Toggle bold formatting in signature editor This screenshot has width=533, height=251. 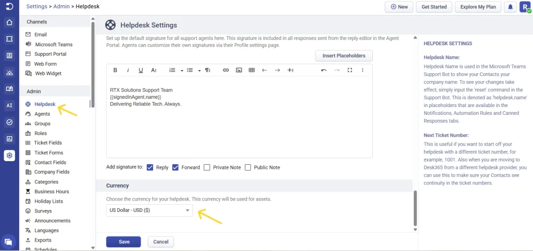point(115,70)
